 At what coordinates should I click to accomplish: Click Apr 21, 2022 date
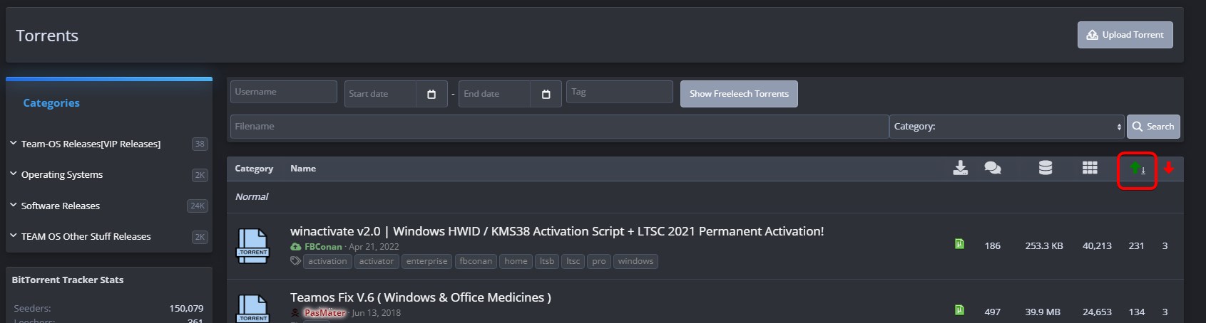coord(374,247)
